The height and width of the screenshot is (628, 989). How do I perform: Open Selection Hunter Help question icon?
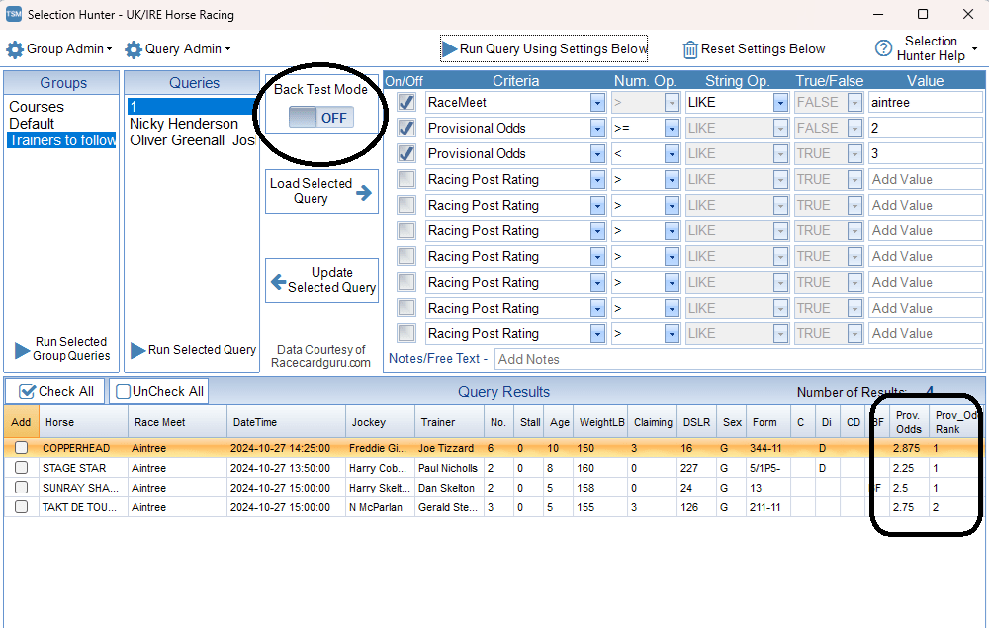click(883, 48)
